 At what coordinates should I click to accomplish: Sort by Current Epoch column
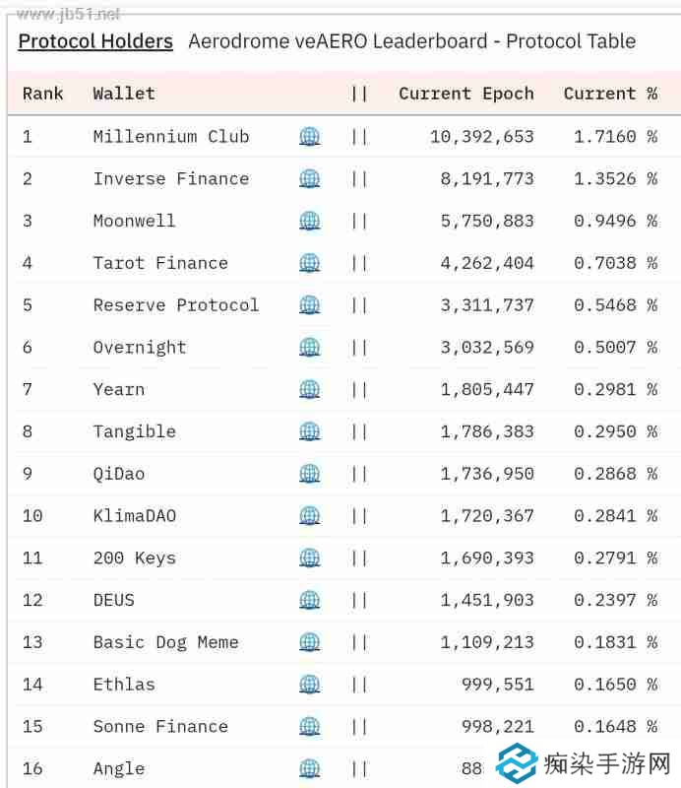click(465, 94)
